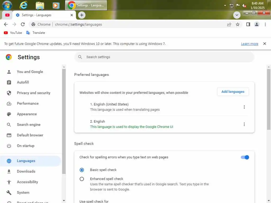Select Enhanced spell check radio button
Viewport: 271px width, 203px height.
coord(82,179)
